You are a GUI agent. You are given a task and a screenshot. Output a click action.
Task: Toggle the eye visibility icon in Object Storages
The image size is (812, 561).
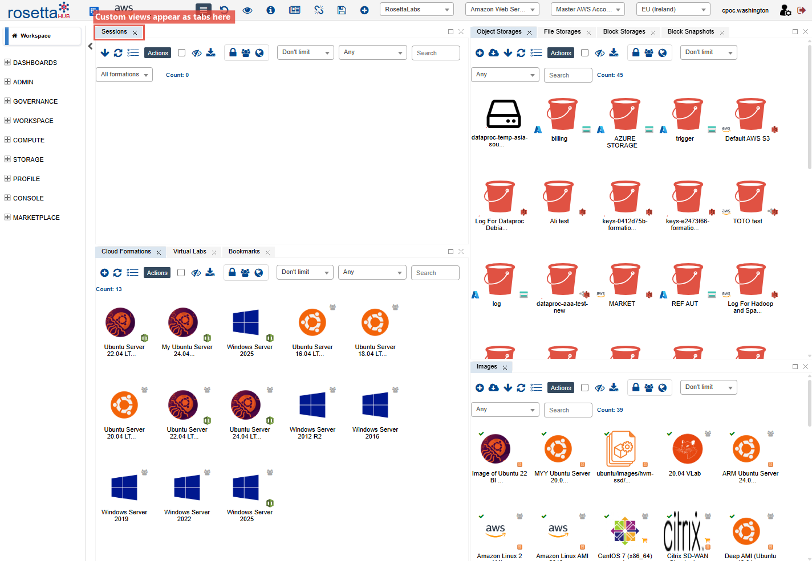(x=600, y=53)
